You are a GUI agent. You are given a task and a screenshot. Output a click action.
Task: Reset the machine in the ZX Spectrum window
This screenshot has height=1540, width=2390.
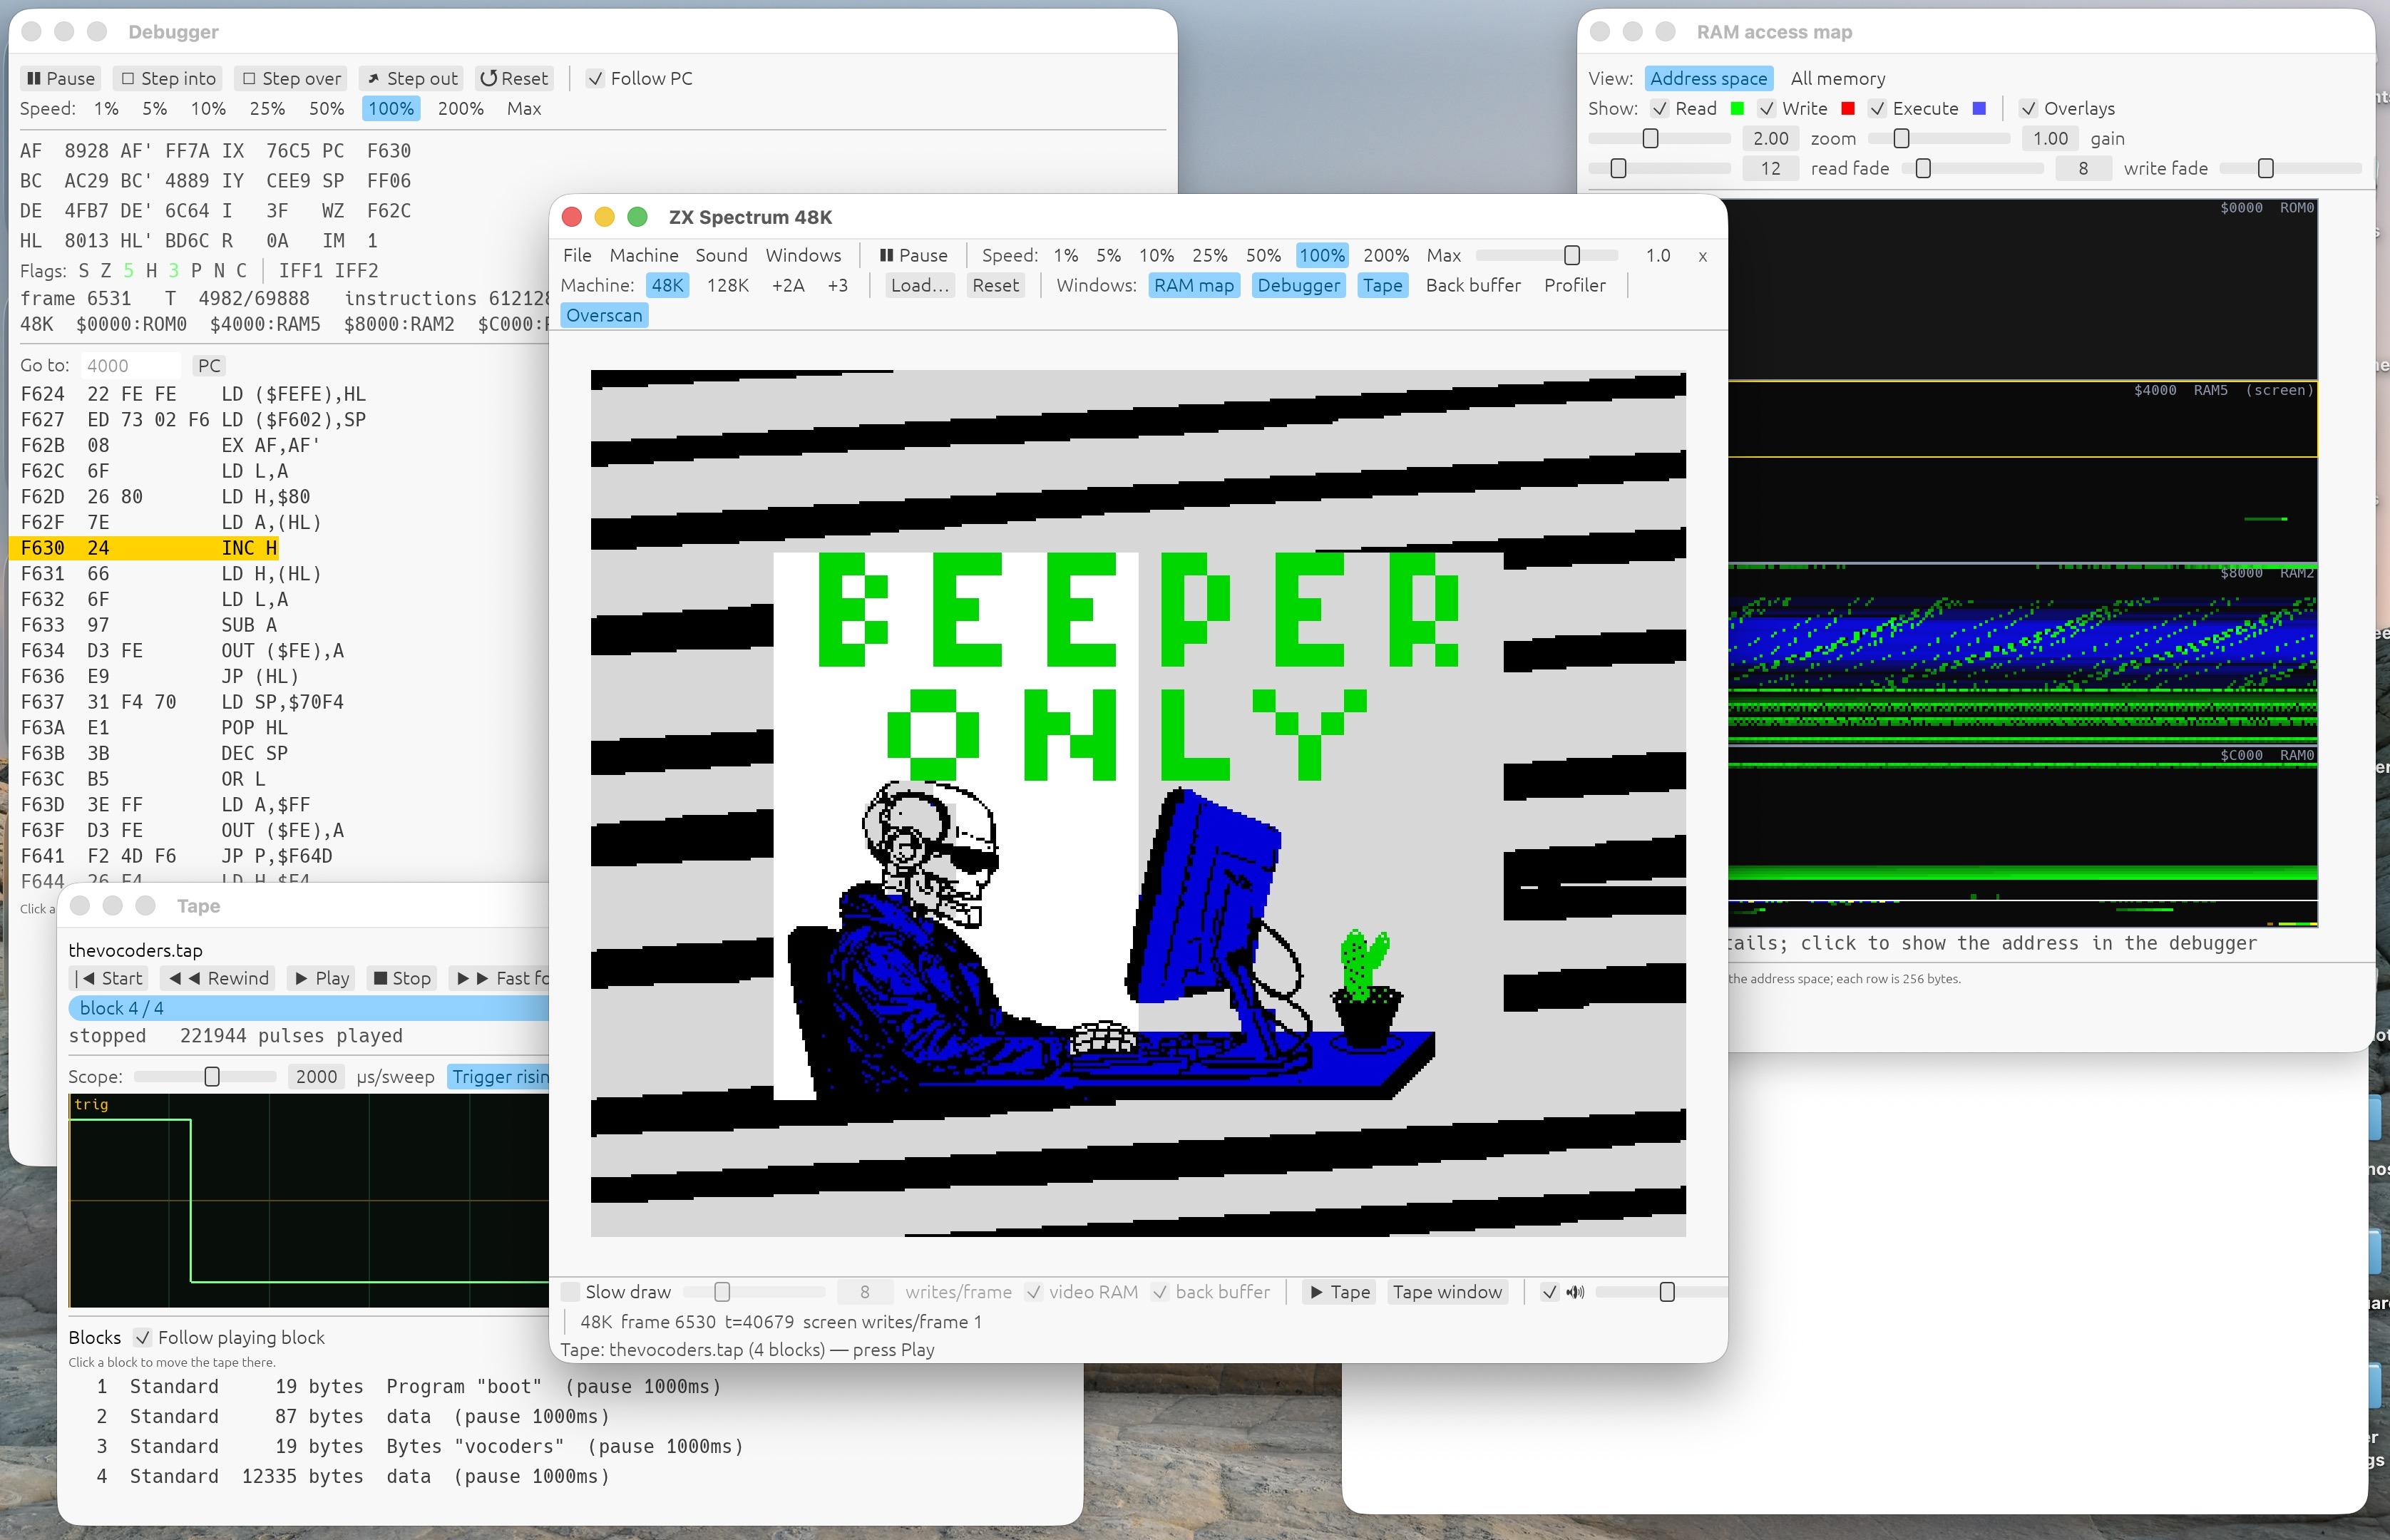(x=995, y=286)
